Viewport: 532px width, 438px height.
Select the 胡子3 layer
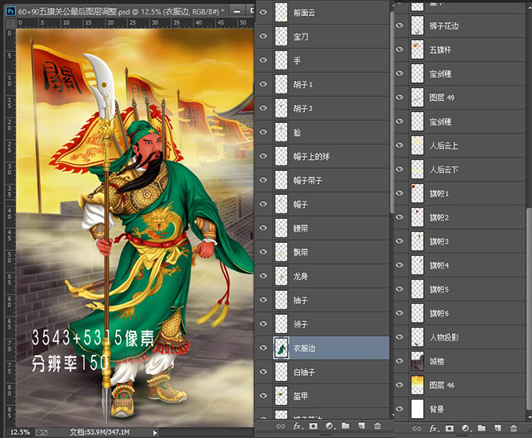tap(322, 108)
